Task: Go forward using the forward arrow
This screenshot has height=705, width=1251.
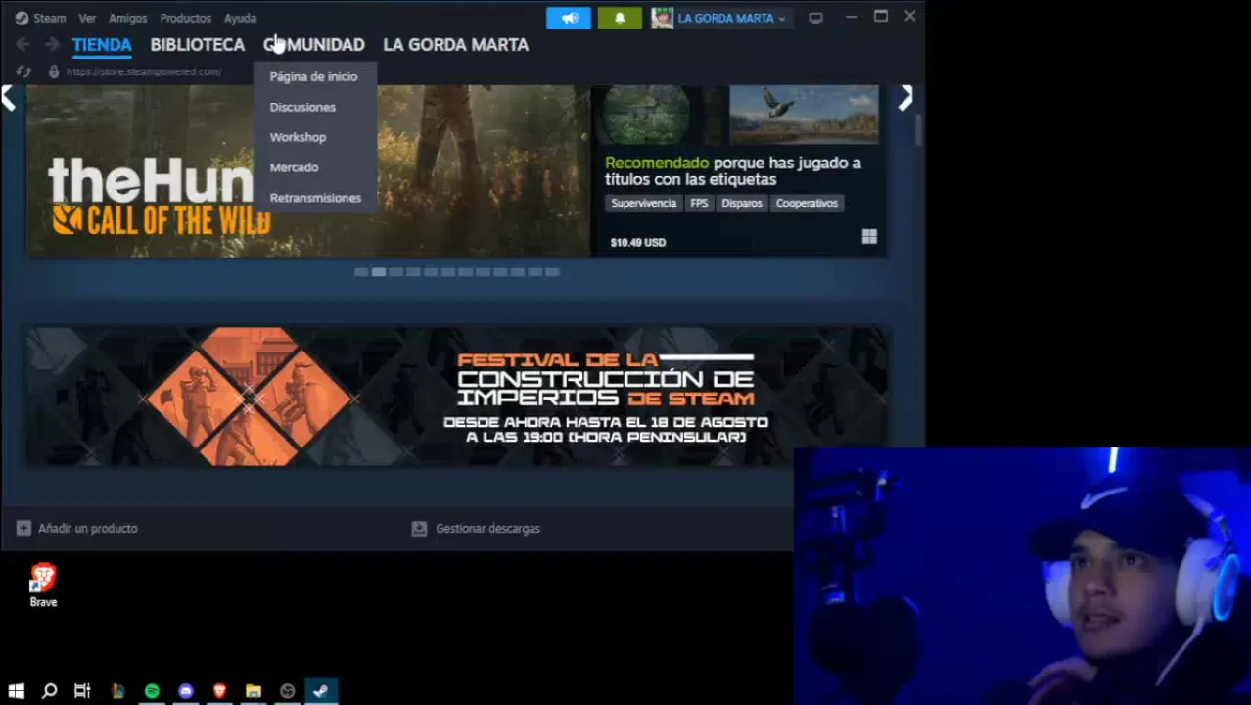Action: point(52,44)
